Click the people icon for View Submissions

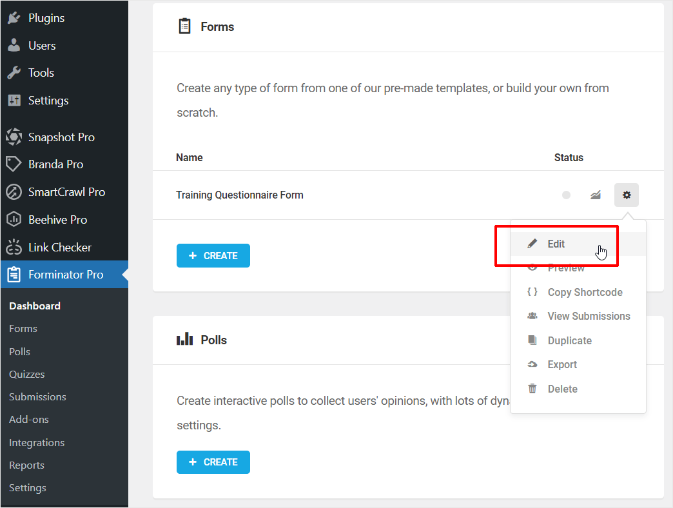tap(532, 316)
